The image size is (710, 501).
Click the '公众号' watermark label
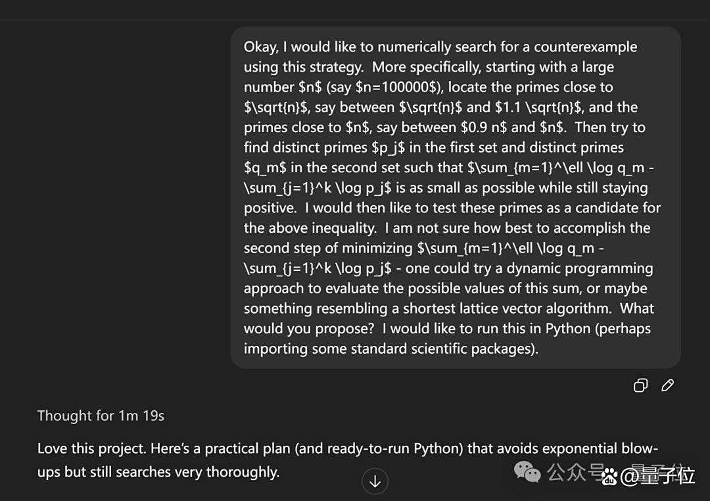coord(575,471)
